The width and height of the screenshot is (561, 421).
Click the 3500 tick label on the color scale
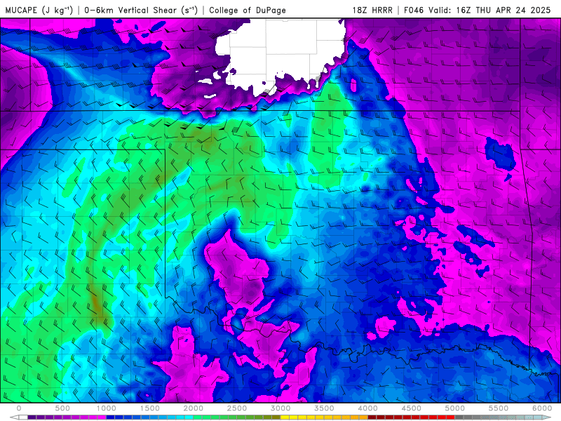click(324, 408)
